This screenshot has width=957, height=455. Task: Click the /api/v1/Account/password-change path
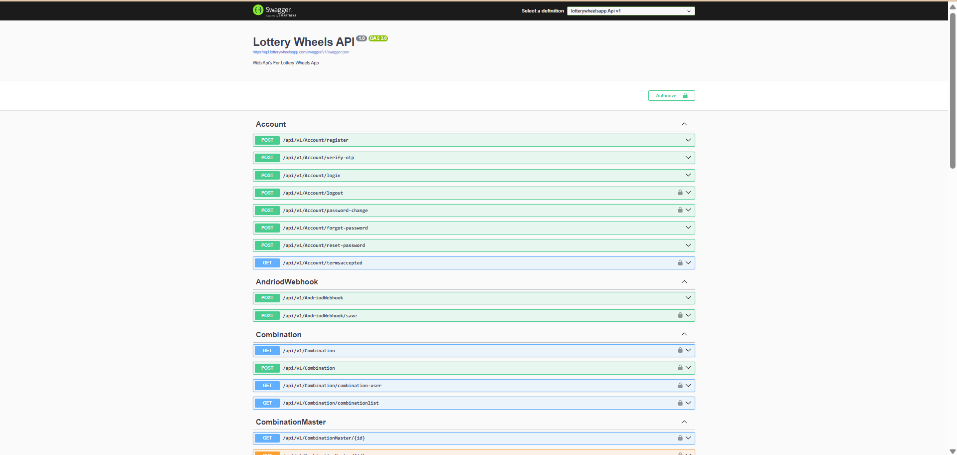coord(325,211)
